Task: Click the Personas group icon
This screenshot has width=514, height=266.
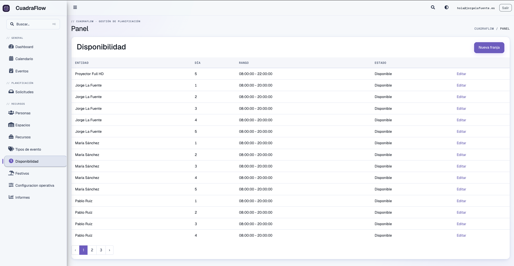Action: [x=11, y=113]
